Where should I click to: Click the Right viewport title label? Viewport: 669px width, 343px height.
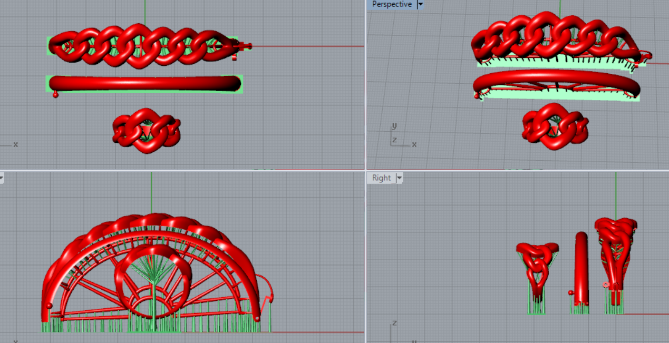(x=381, y=178)
